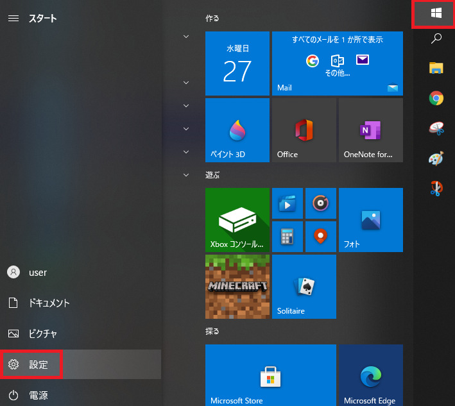Open the Movies & TV small tile
This screenshot has width=455, height=406.
coord(288,203)
